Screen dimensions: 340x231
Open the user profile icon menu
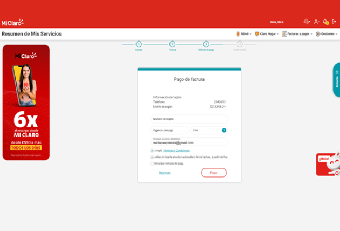coord(317,22)
